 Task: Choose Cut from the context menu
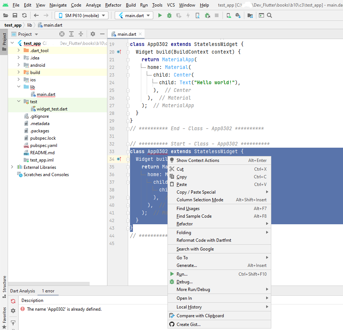click(219, 169)
